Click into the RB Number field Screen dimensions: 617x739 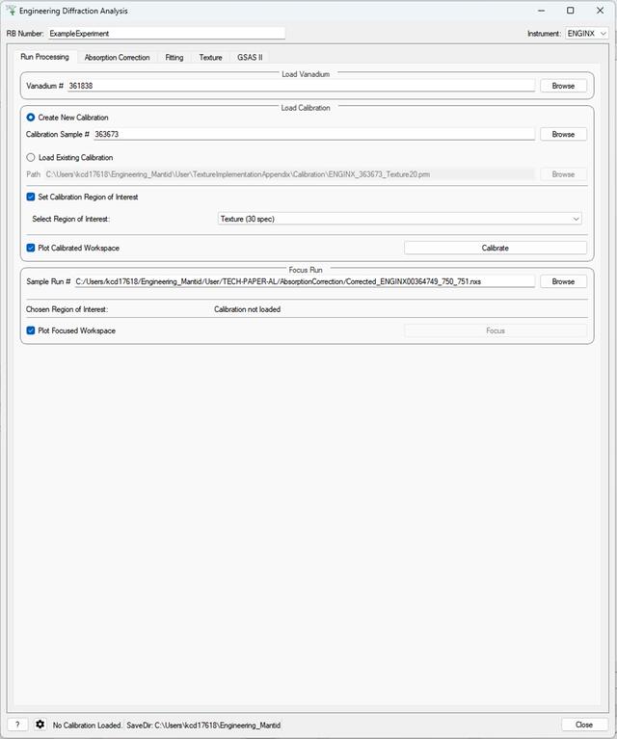(x=166, y=34)
